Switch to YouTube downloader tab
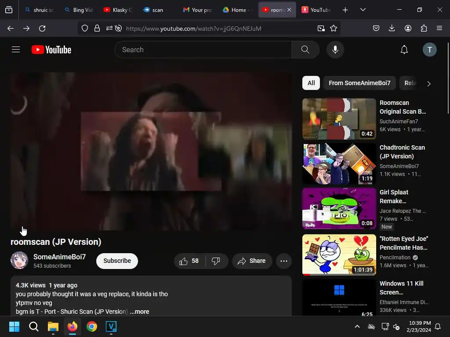Viewport: 450px width, 337px height. [317, 10]
